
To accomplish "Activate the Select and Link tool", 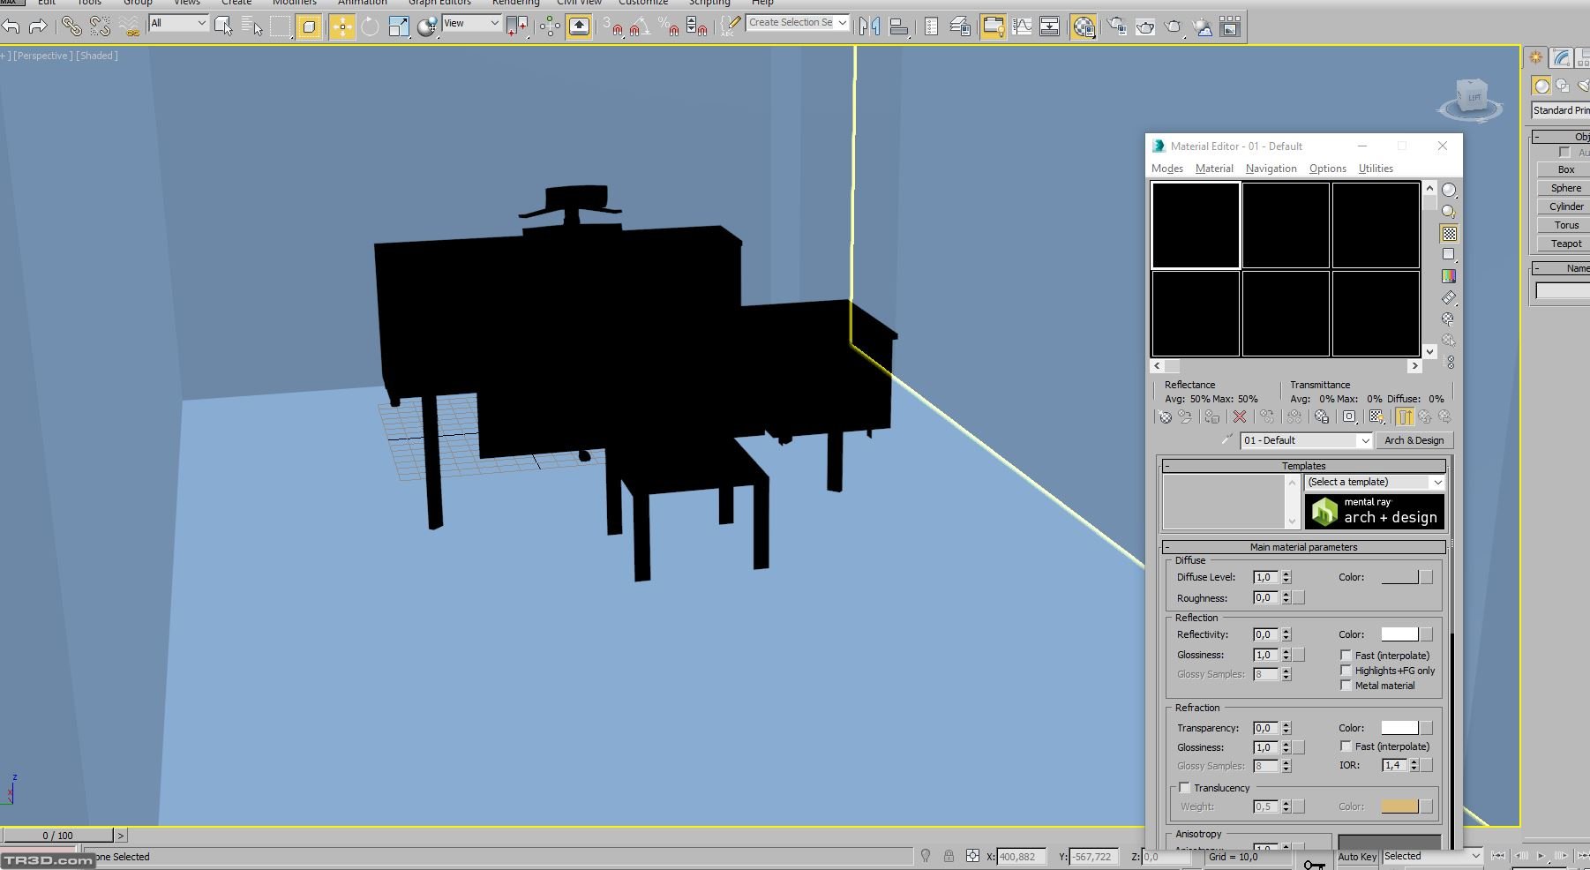I will tap(71, 27).
